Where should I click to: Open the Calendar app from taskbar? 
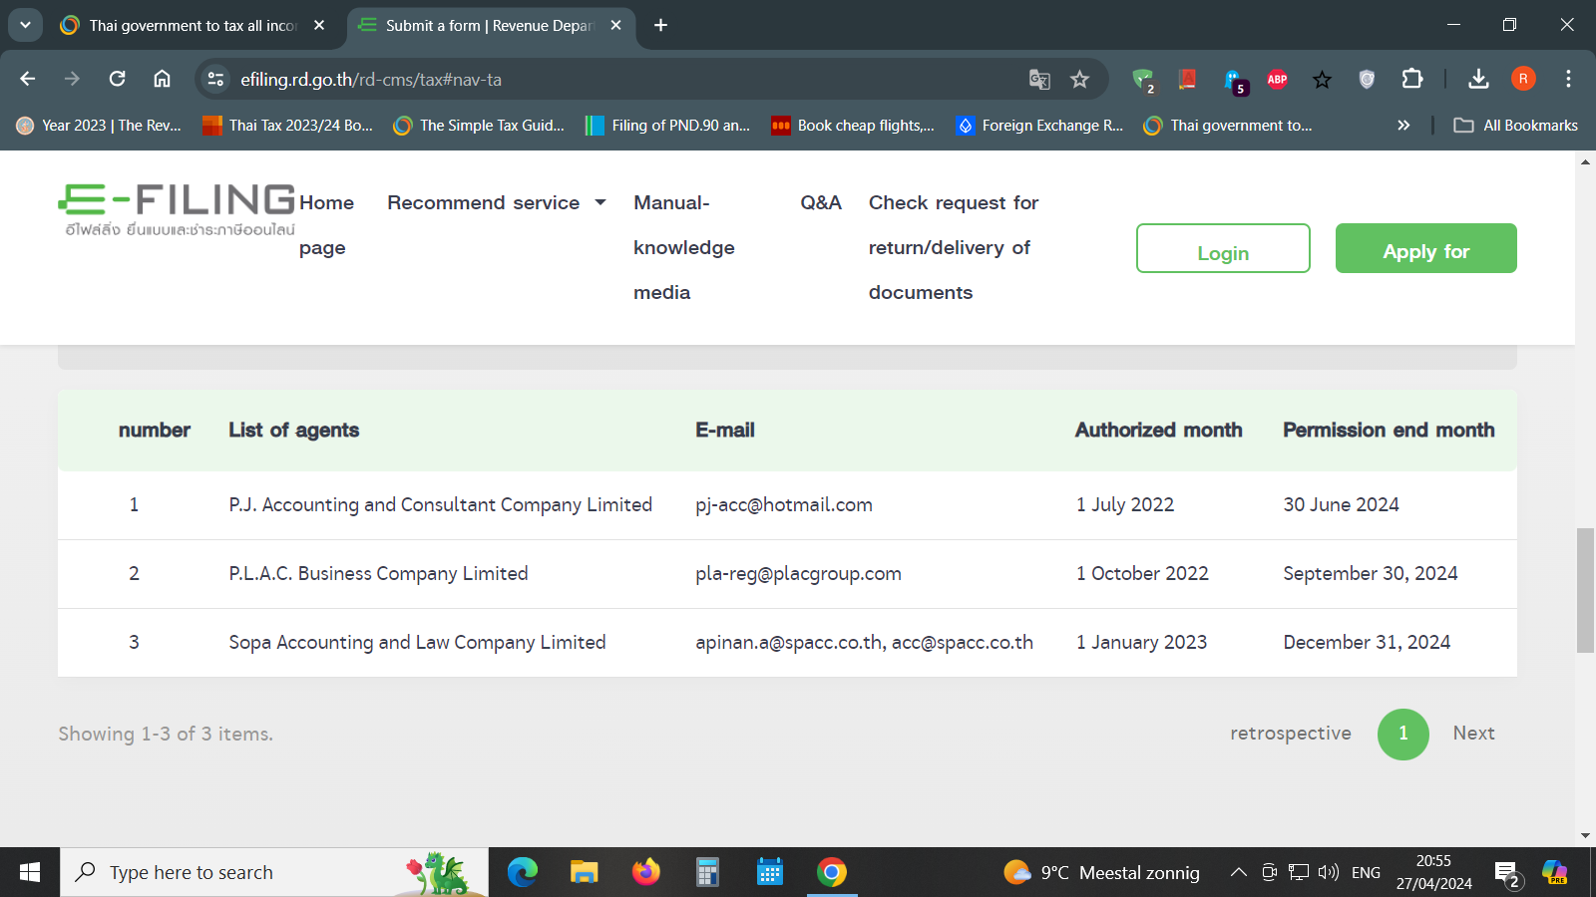click(x=769, y=872)
